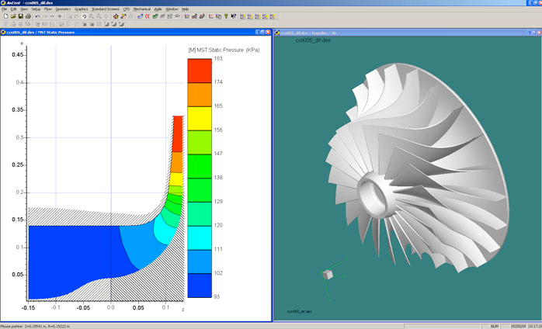Open the Mechanical menu
This screenshot has width=542, height=329.
[x=142, y=9]
